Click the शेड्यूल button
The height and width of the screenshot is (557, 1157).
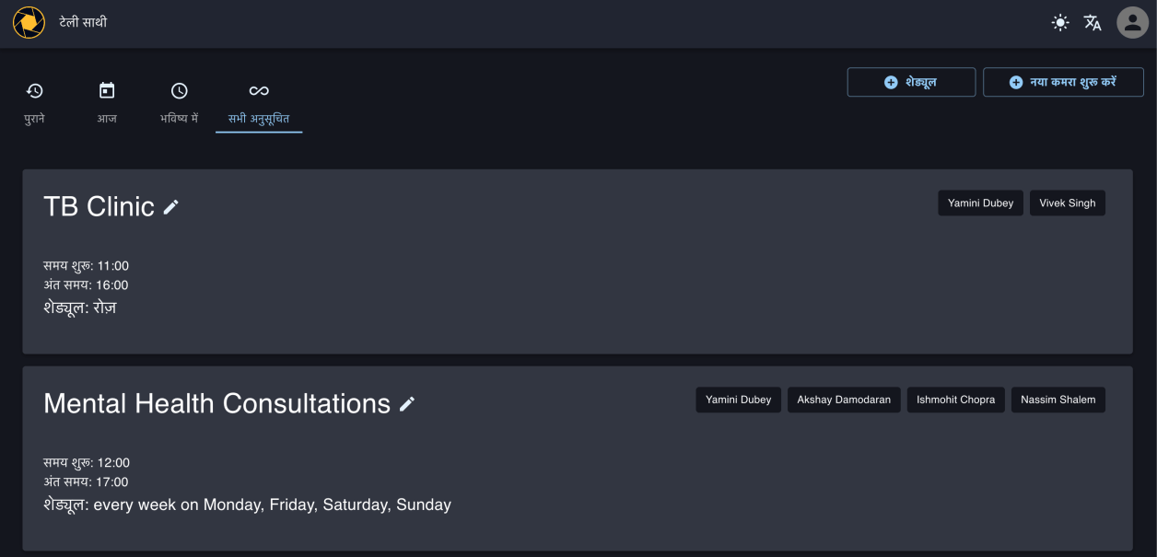point(911,82)
